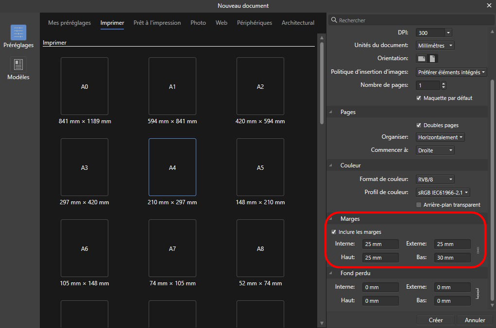Click the Marges Haut field
Image resolution: width=496 pixels, height=328 pixels.
(x=380, y=258)
